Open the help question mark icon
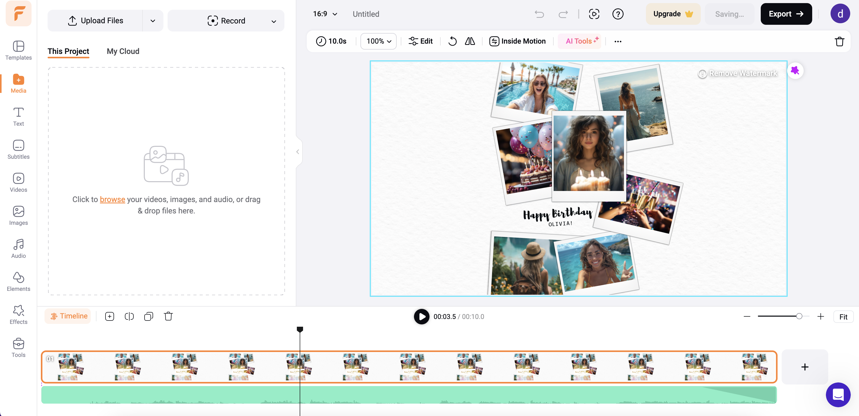 tap(617, 14)
